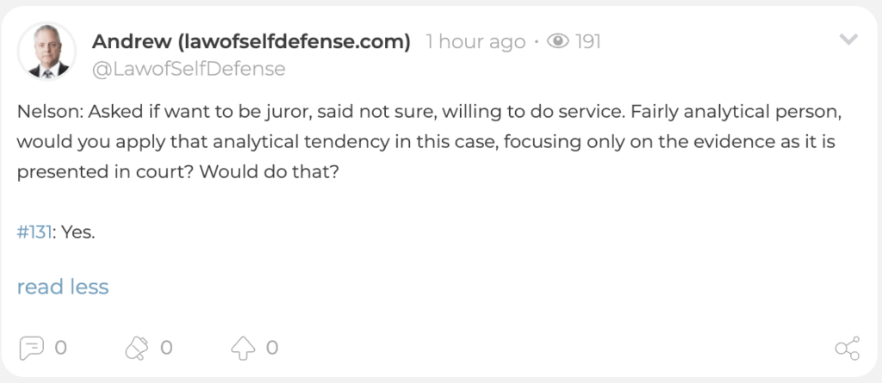Expand the post options chevron
Image resolution: width=882 pixels, height=383 pixels.
(848, 39)
